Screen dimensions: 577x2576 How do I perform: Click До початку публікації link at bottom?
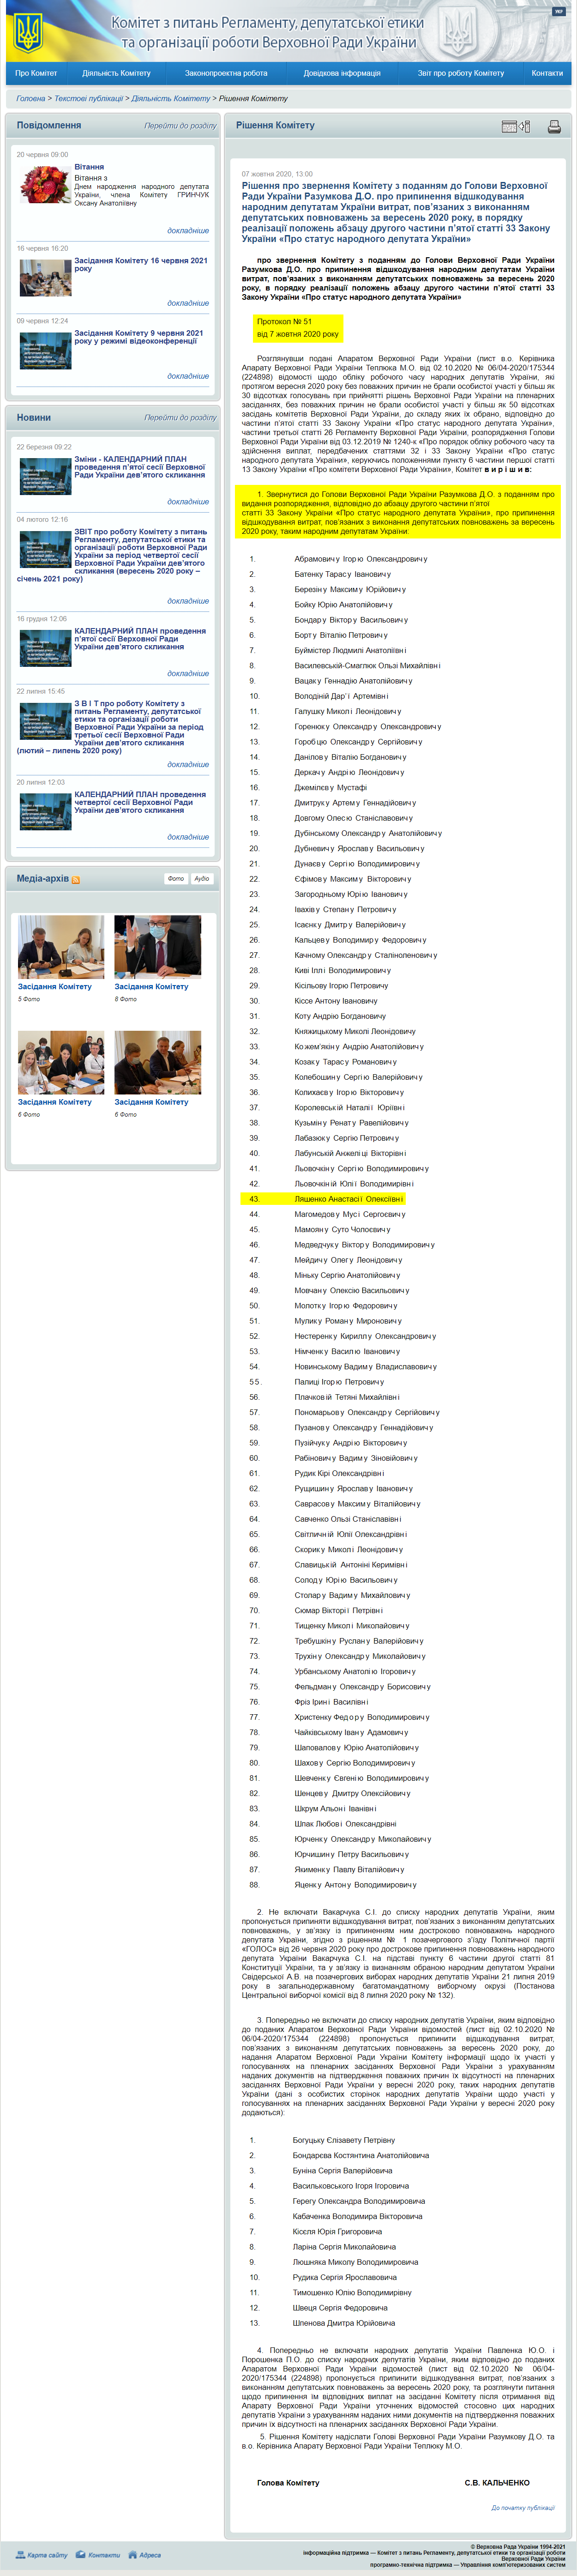click(x=522, y=2508)
